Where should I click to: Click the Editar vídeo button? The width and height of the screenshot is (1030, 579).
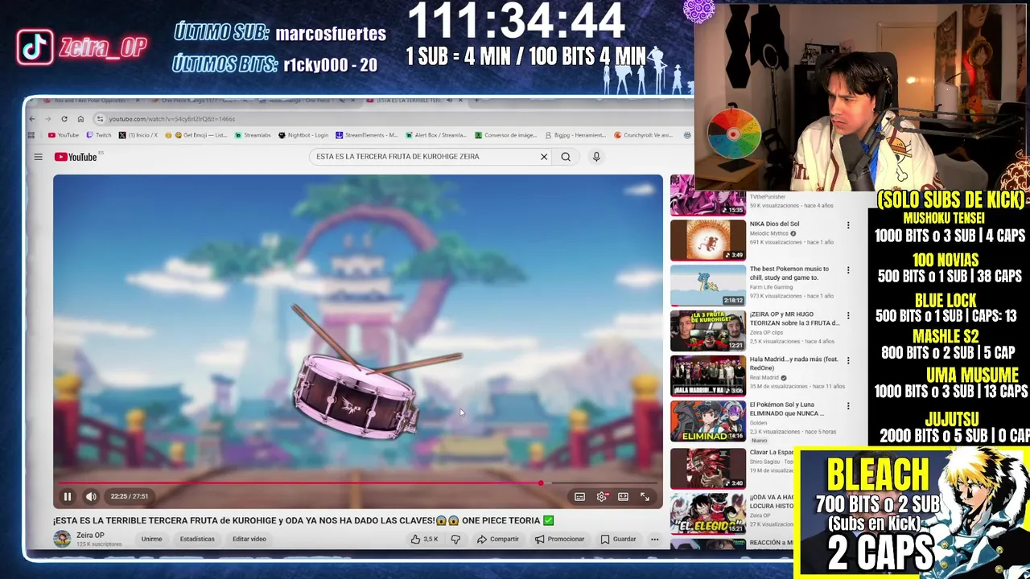[x=249, y=539]
